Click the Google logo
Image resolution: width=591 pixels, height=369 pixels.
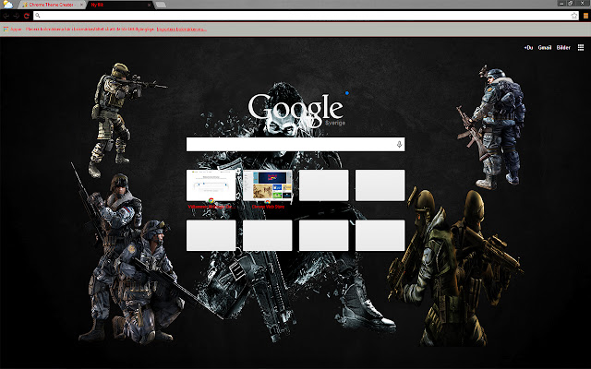point(295,109)
